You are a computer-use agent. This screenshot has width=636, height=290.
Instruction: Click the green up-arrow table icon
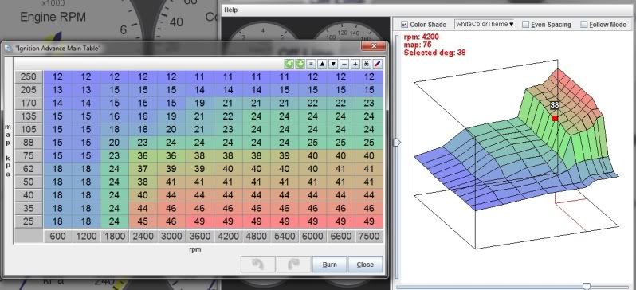click(x=289, y=64)
